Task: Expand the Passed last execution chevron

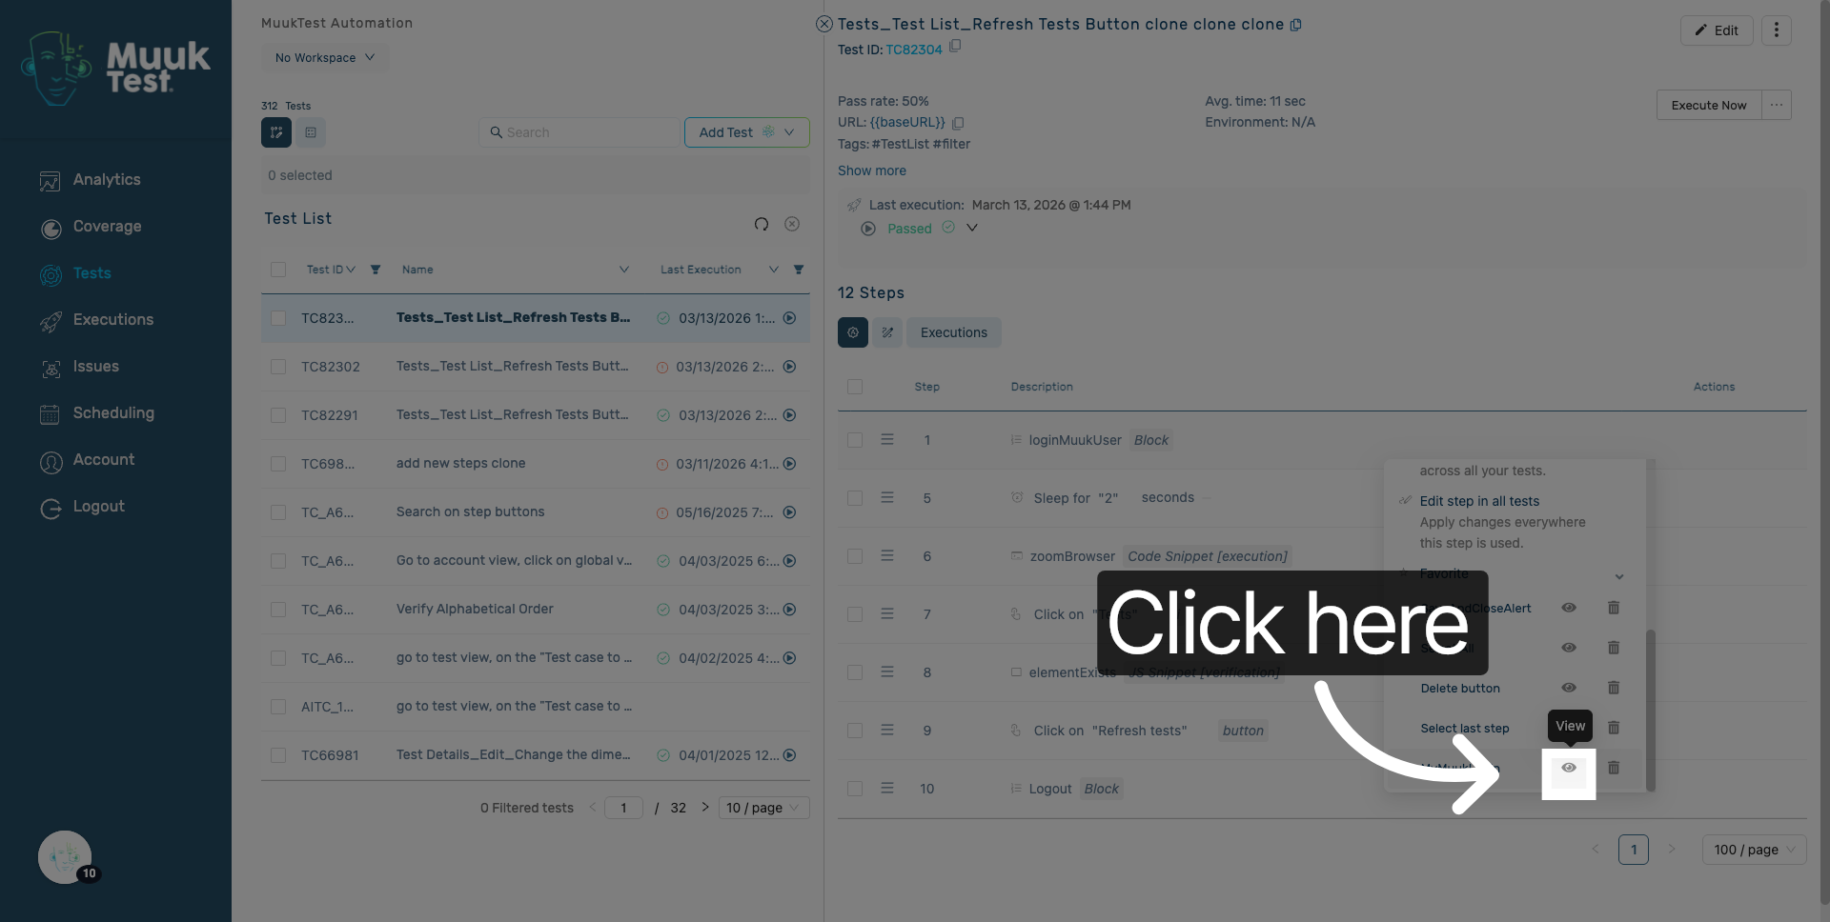Action: point(972,228)
